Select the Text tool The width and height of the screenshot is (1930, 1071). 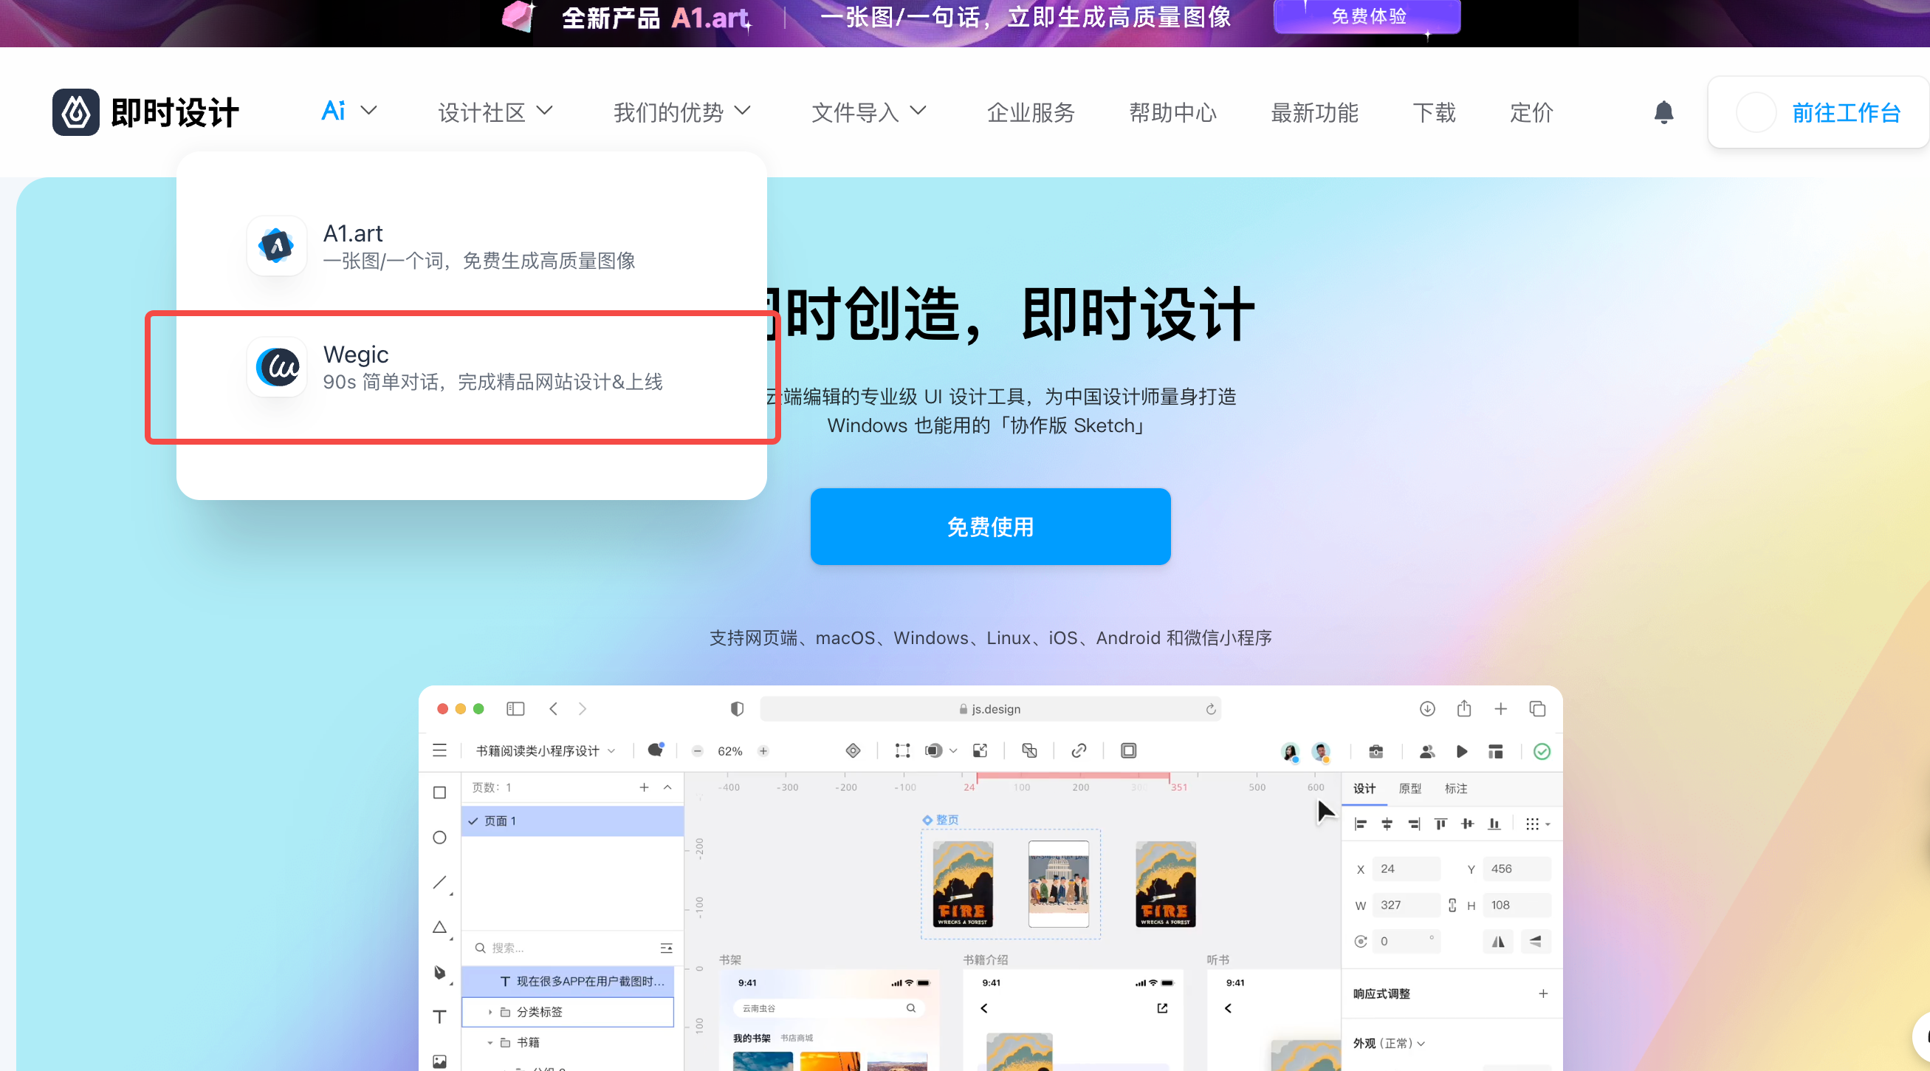point(440,1017)
